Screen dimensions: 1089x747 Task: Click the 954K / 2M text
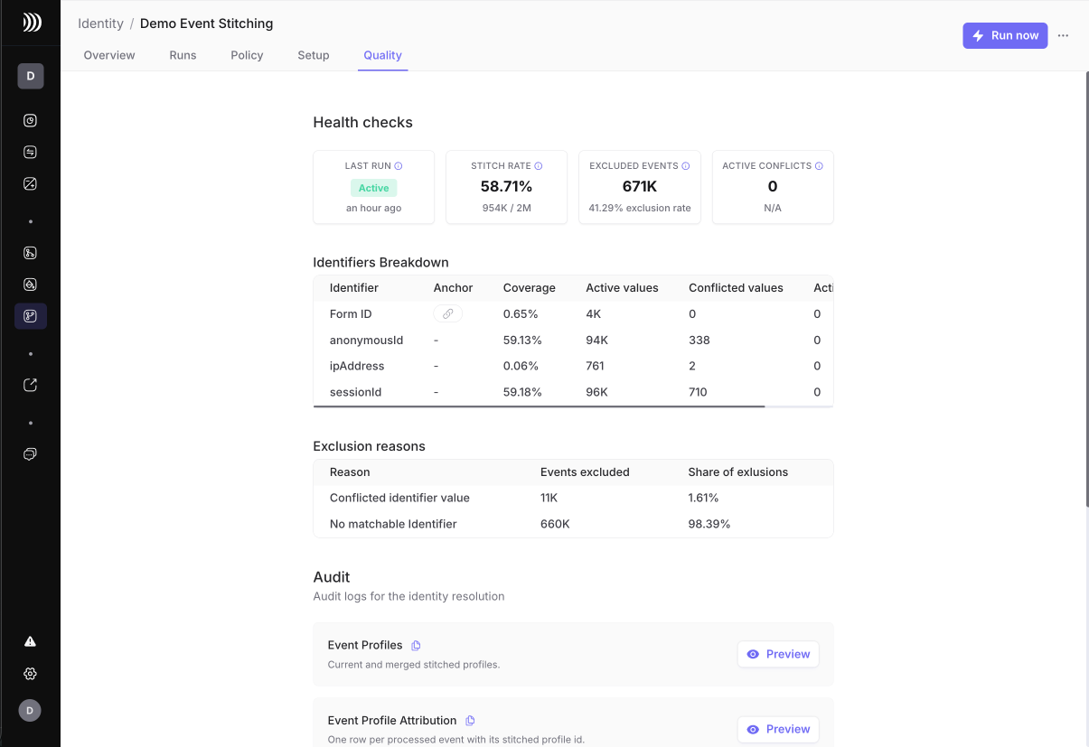point(506,209)
